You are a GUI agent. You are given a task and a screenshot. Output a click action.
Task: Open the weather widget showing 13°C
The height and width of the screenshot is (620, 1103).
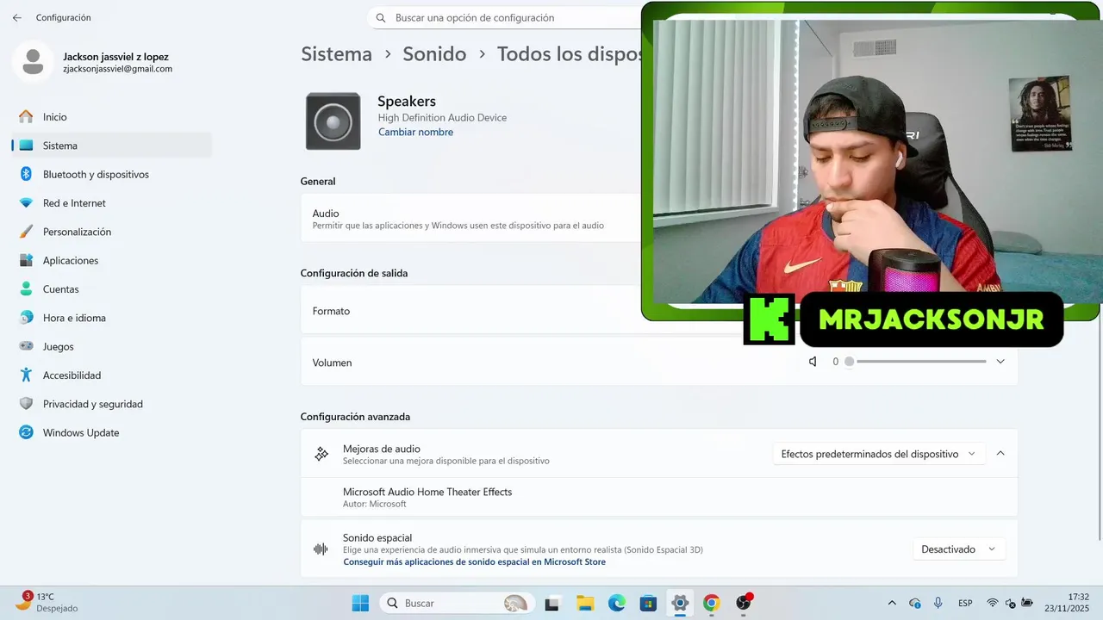pos(47,602)
